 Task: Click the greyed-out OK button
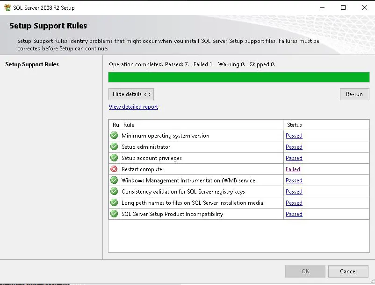(305, 271)
